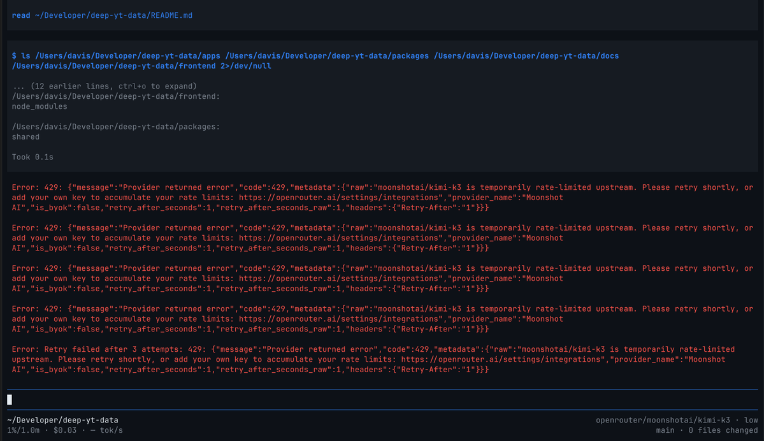Click the frontend directory heading line

(x=116, y=96)
